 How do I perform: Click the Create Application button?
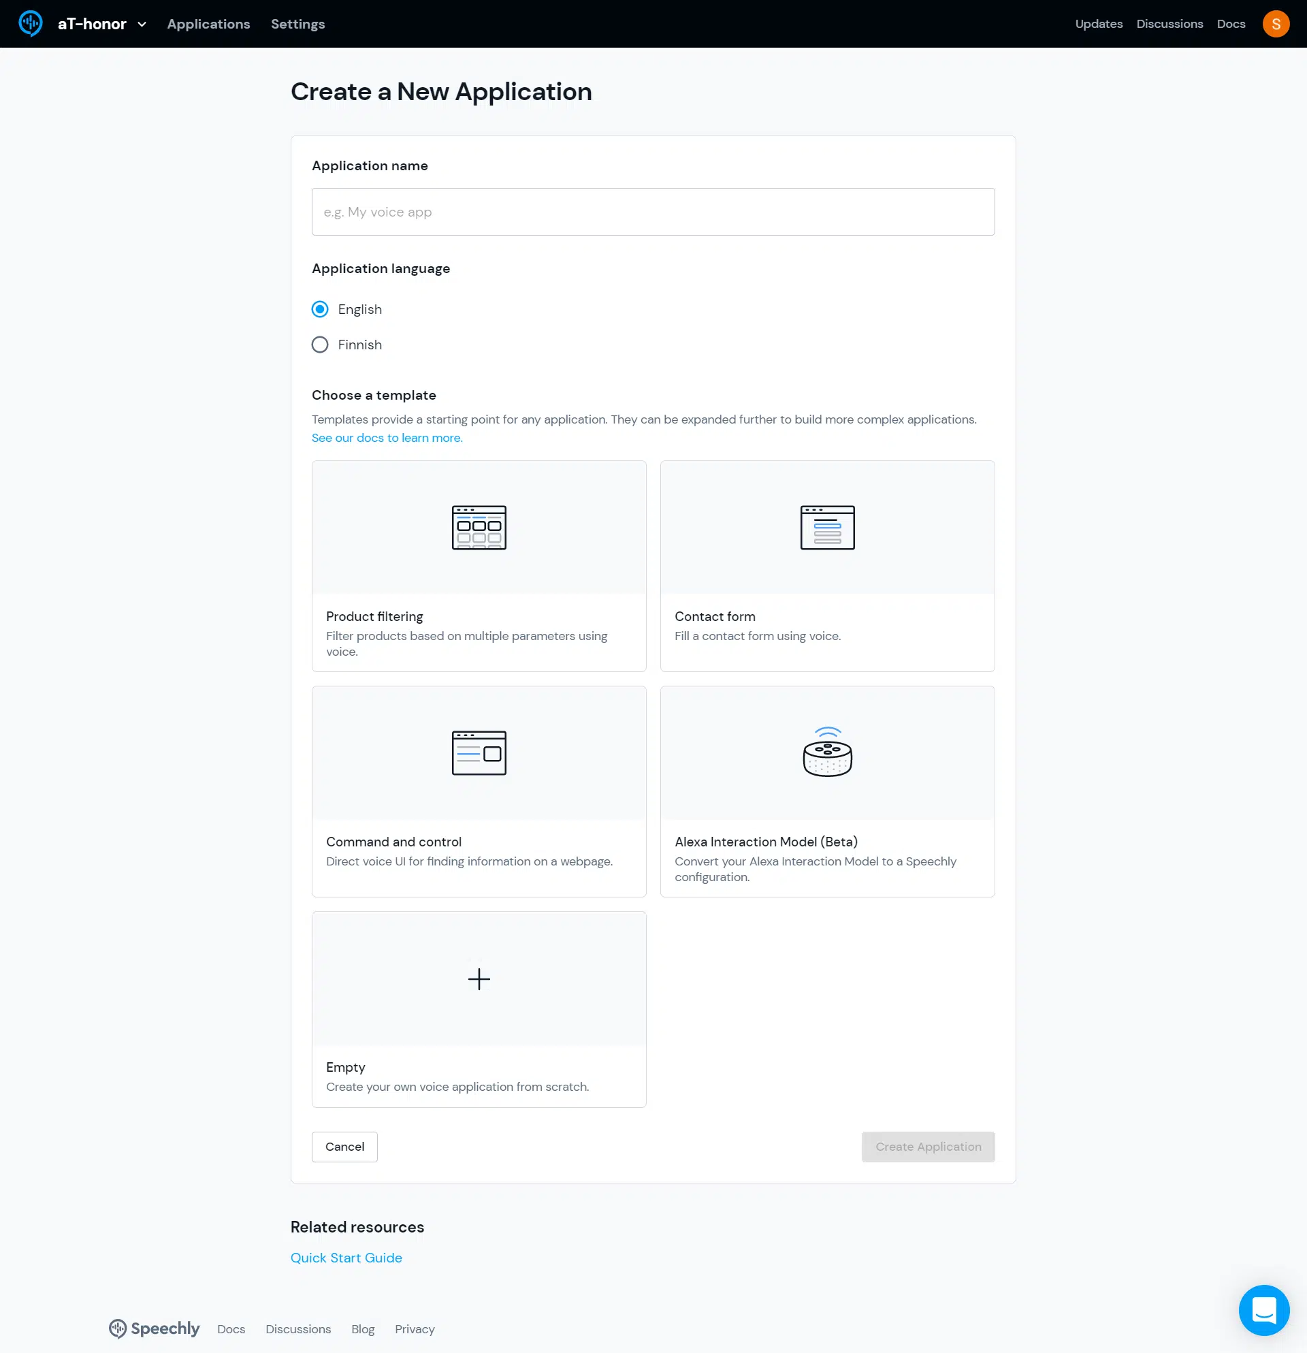pos(927,1147)
